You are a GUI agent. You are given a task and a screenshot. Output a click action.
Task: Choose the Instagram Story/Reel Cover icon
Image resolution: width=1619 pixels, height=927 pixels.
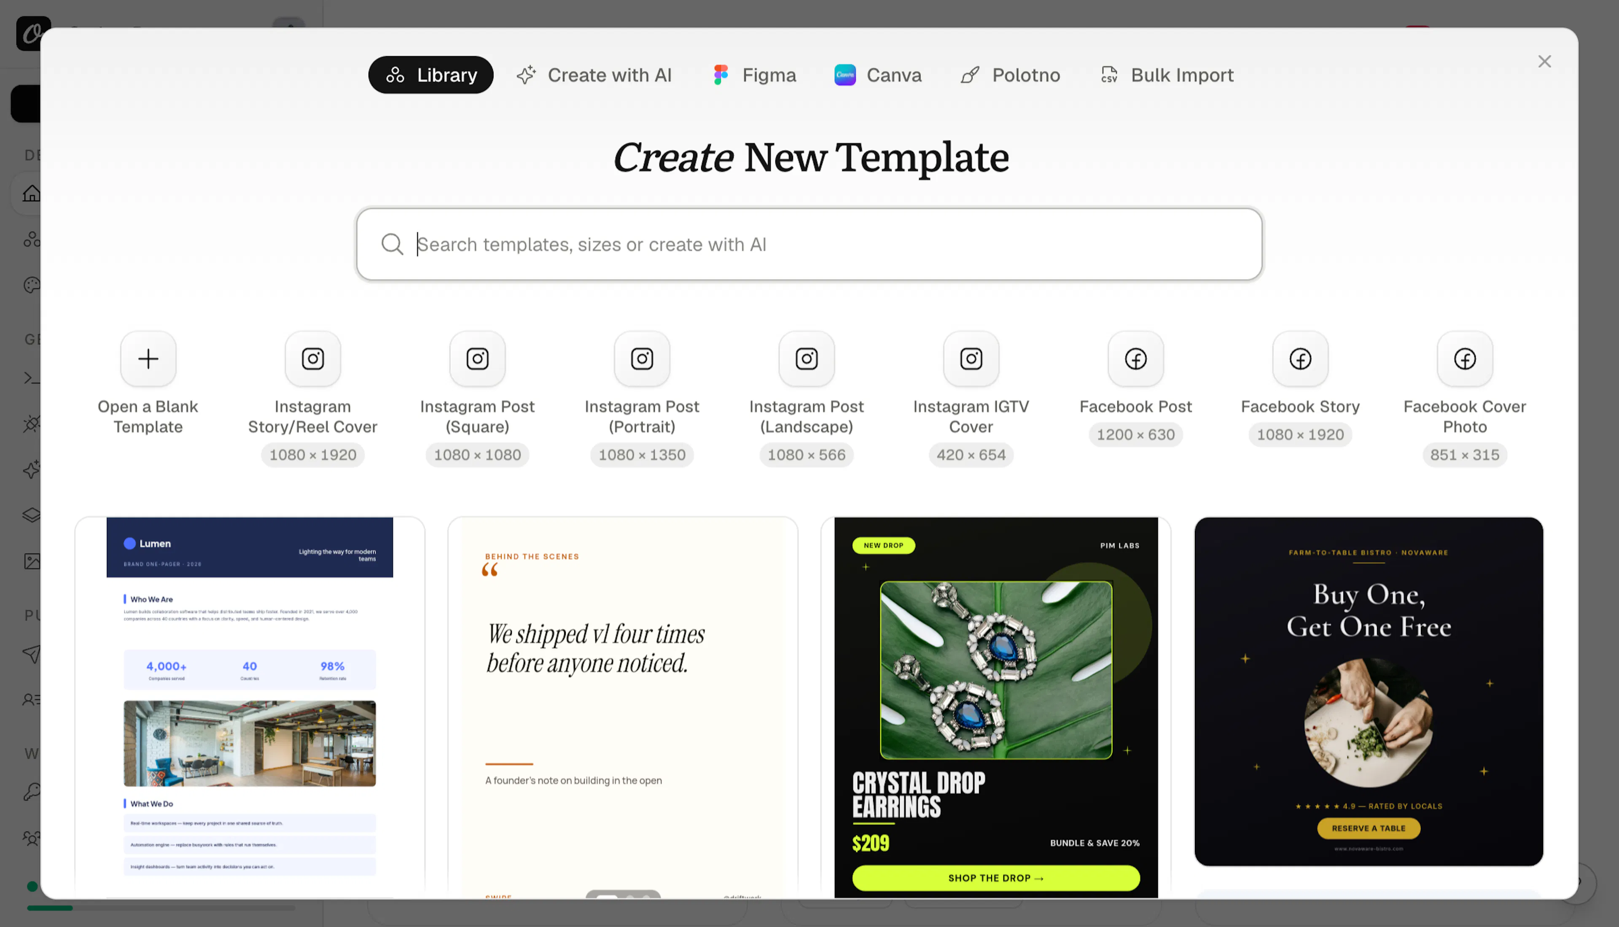point(313,359)
